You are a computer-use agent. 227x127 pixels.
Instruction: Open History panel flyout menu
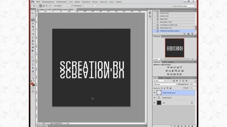click(195, 11)
